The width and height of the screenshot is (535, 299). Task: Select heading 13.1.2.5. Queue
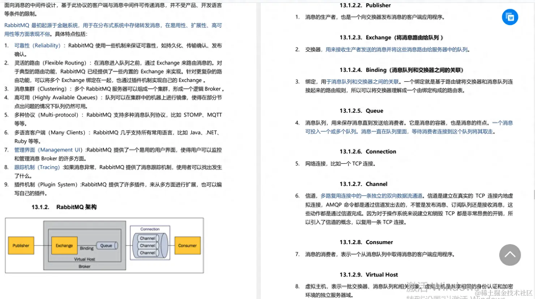coord(361,111)
